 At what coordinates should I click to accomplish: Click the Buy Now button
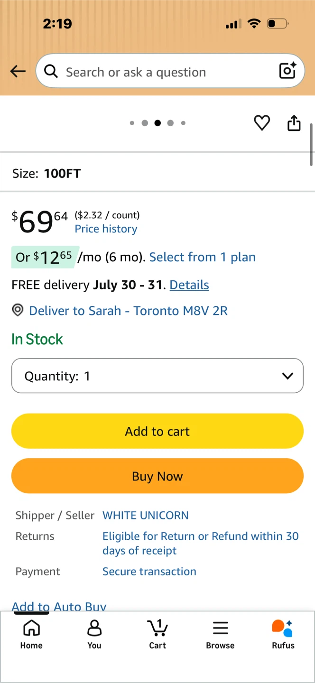click(x=157, y=476)
